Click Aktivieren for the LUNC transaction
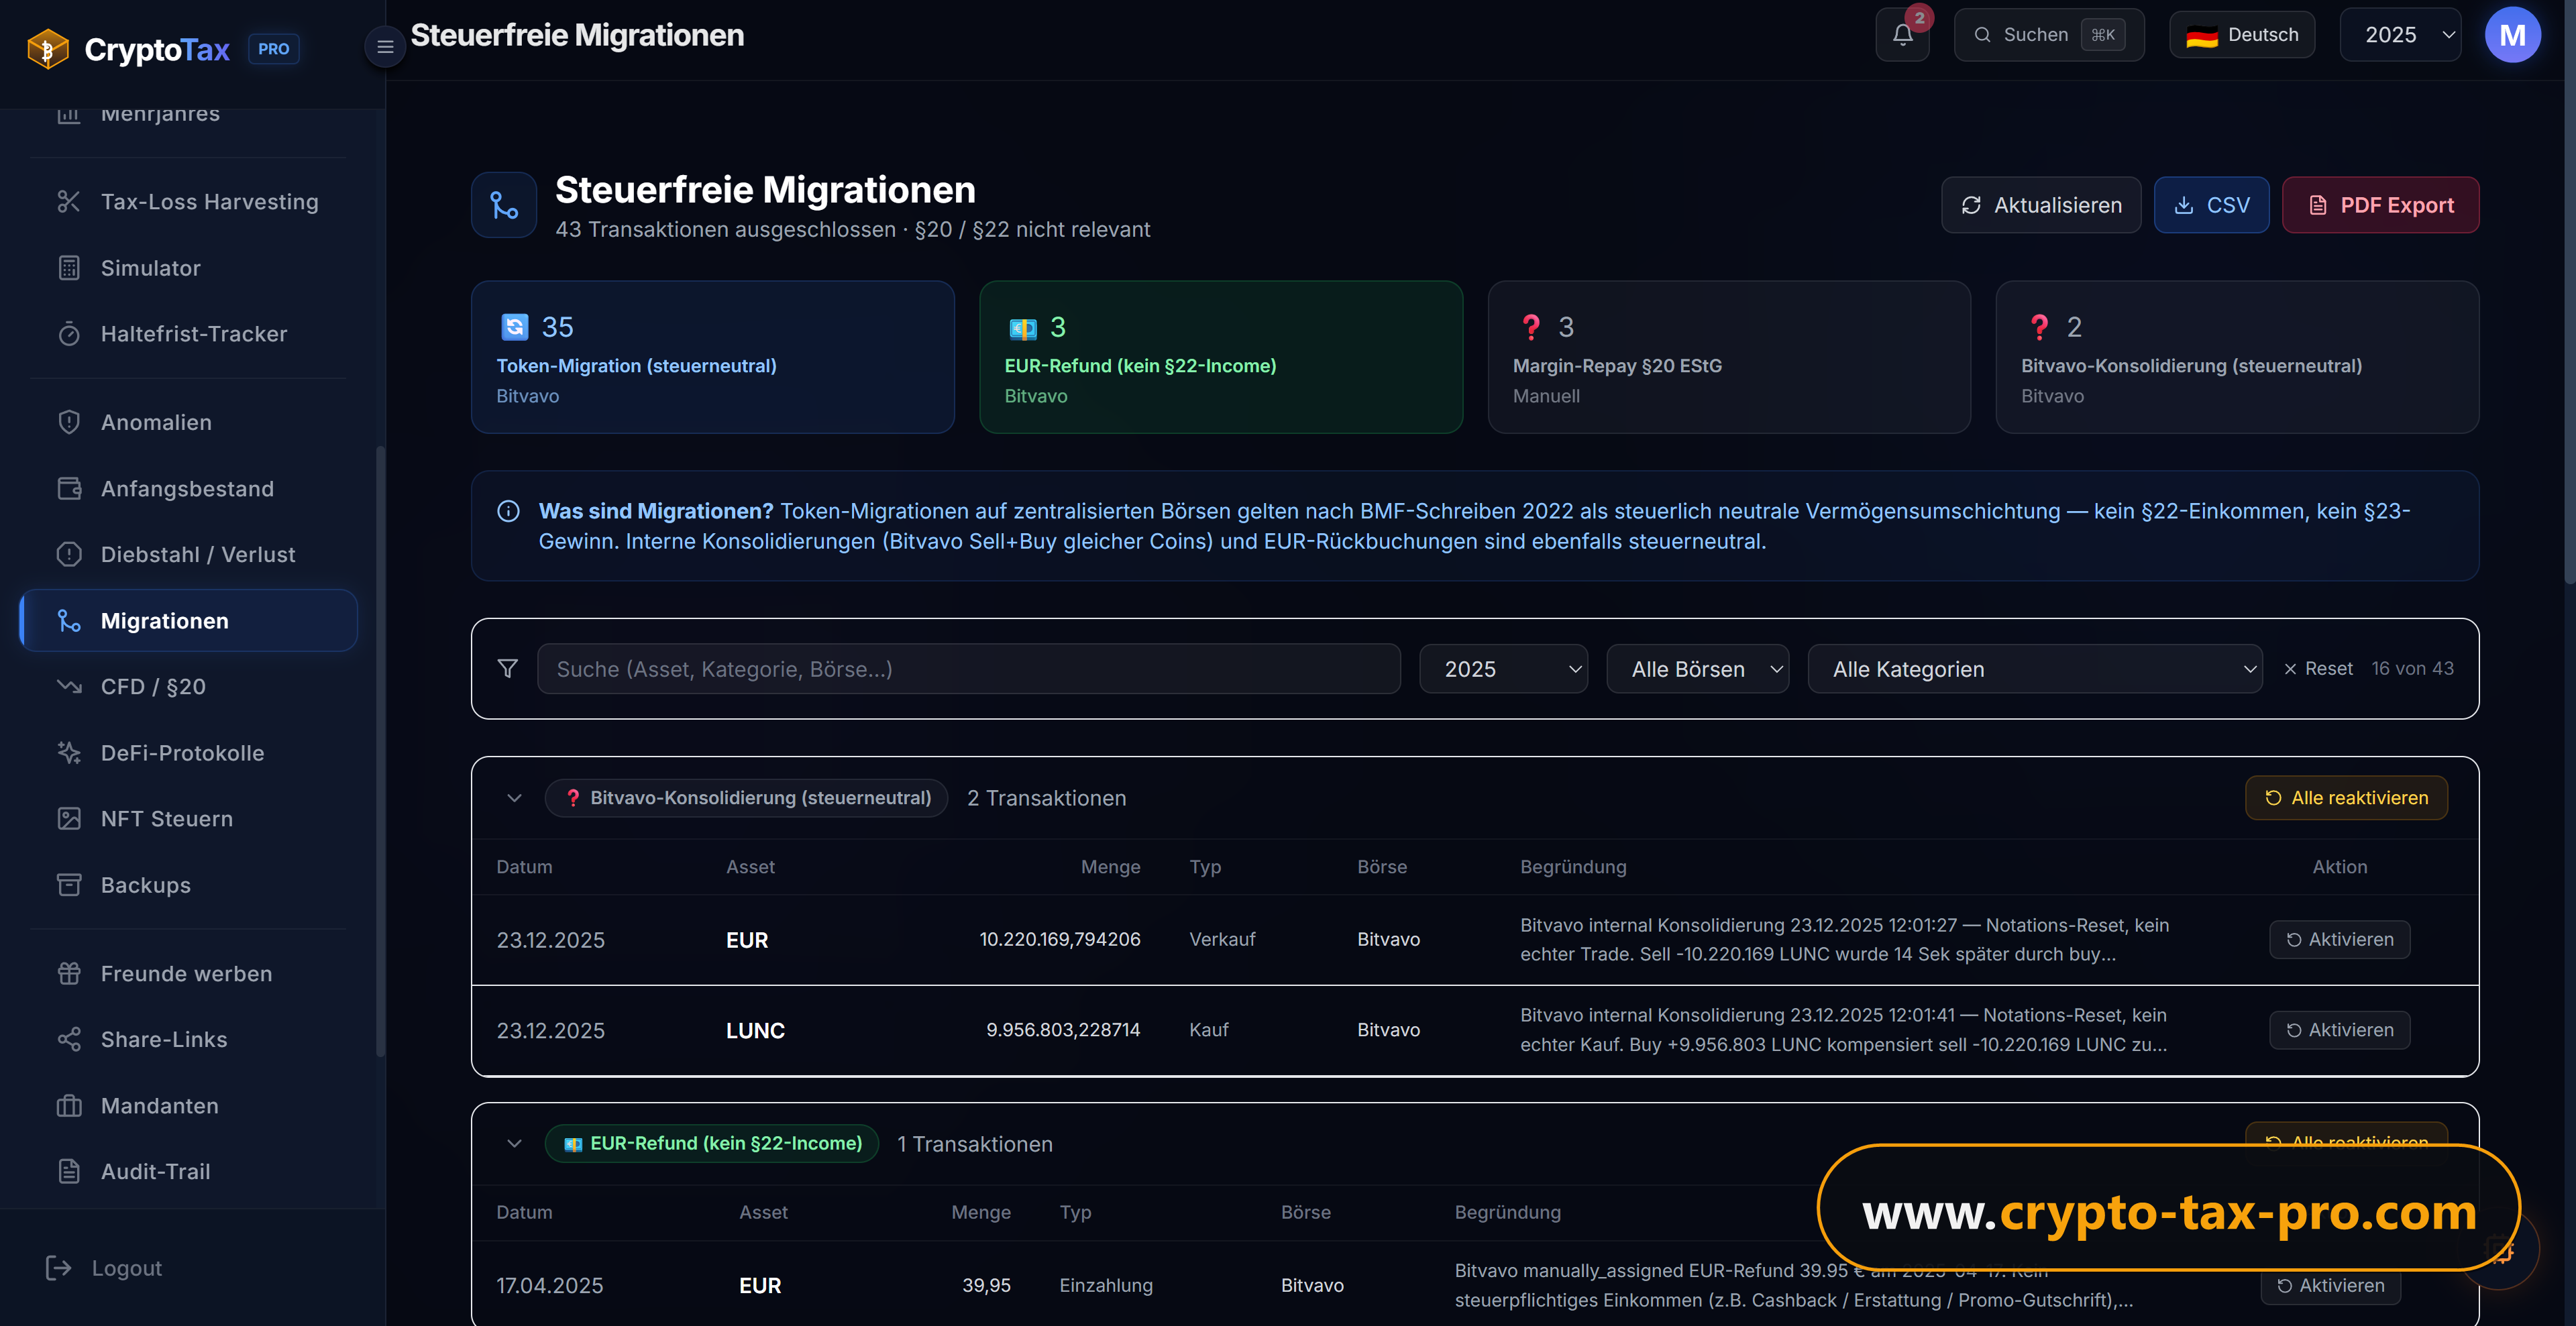The width and height of the screenshot is (2576, 1326). click(x=2339, y=1030)
